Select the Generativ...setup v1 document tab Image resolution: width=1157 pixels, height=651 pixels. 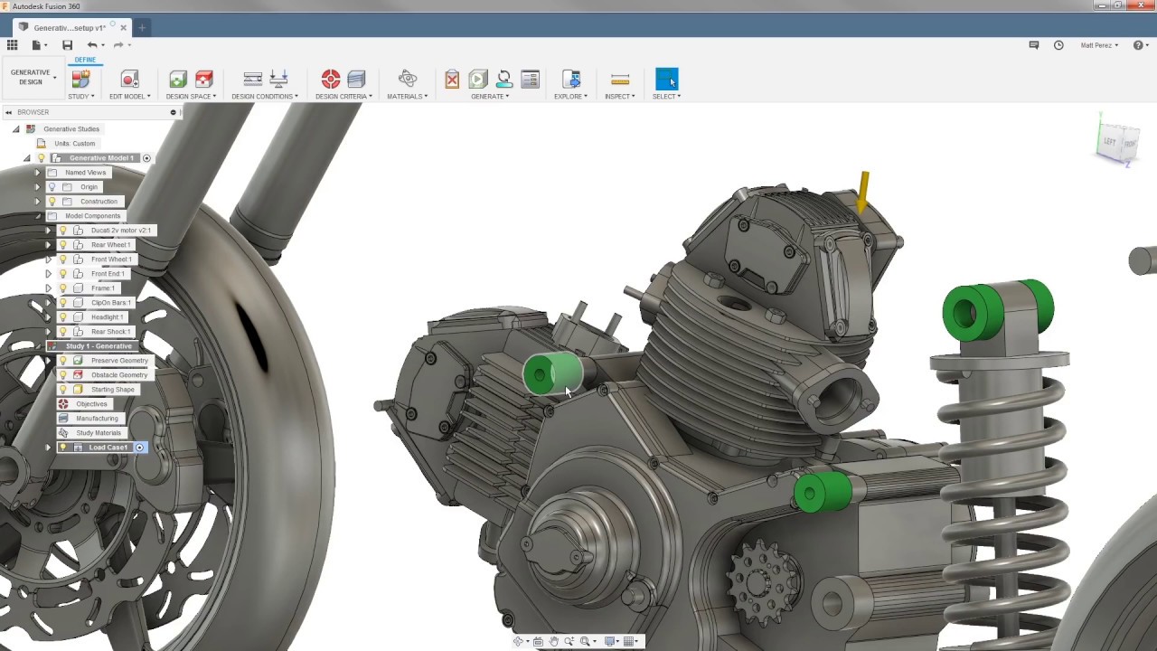point(70,28)
